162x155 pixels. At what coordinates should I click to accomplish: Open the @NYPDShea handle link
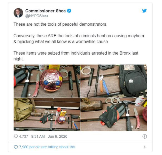point(36,16)
